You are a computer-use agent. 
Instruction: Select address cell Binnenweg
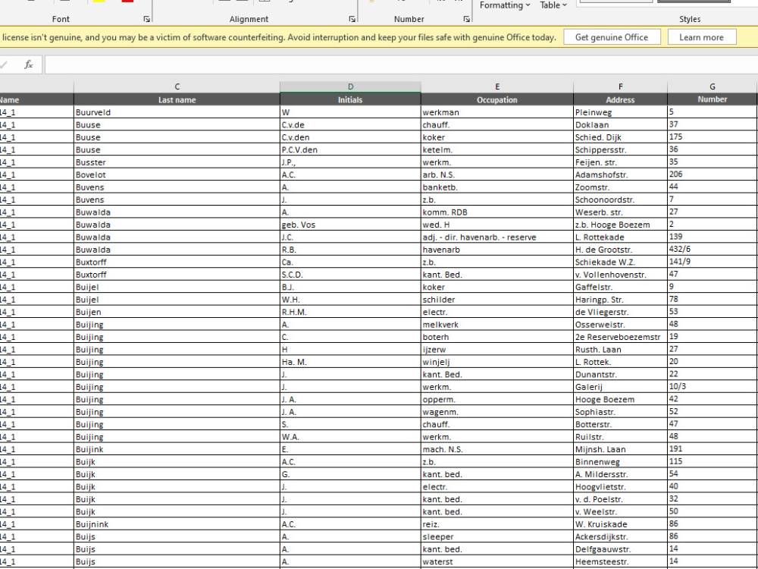620,461
